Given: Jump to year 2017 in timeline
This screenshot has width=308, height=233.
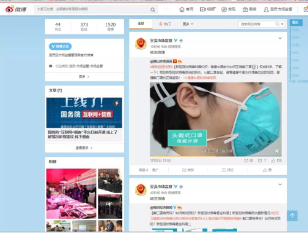Looking at the screenshot, I should 296,53.
